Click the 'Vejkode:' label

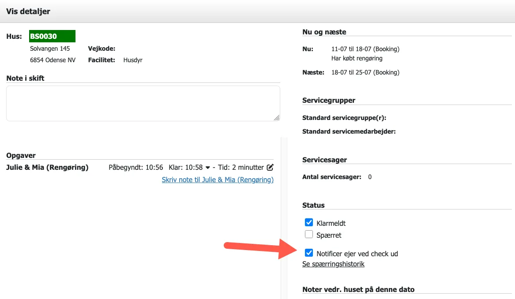101,49
